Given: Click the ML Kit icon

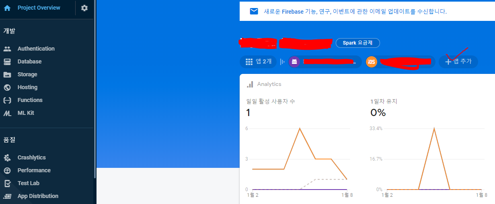Looking at the screenshot, I should 7,113.
